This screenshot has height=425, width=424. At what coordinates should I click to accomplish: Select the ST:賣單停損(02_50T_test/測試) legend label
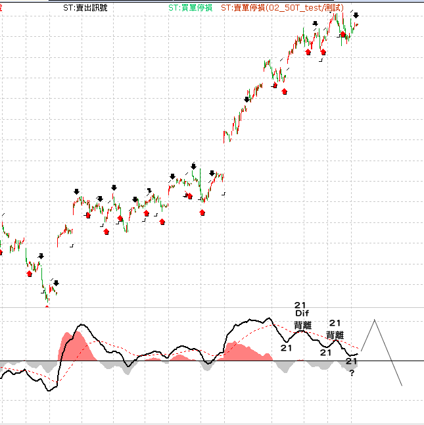(283, 8)
